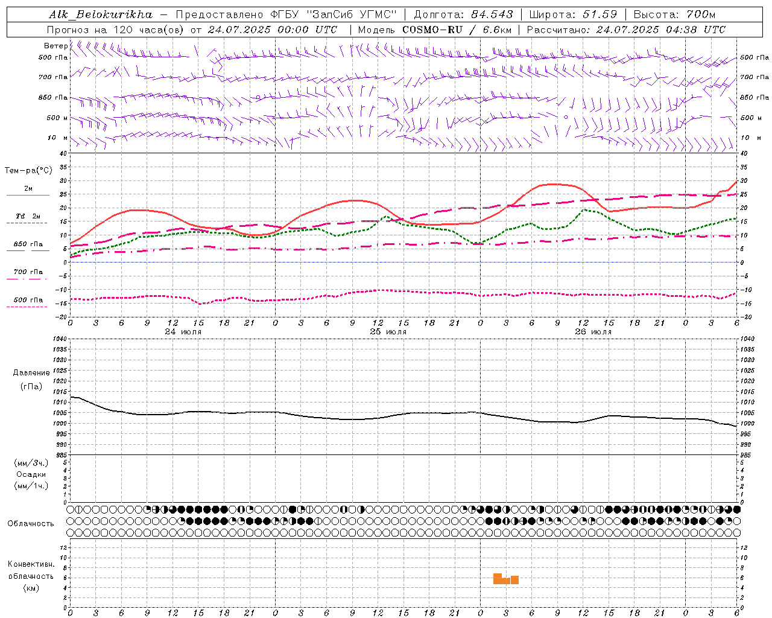
Task: Click the (мм/1ч.) precipitation unit label
Action: point(31,486)
